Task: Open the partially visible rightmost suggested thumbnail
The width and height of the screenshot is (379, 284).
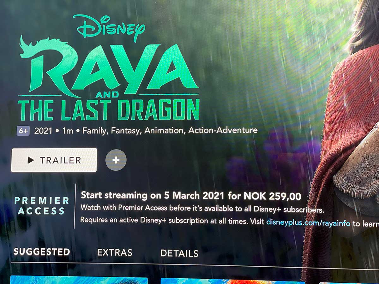Action: click(349, 283)
